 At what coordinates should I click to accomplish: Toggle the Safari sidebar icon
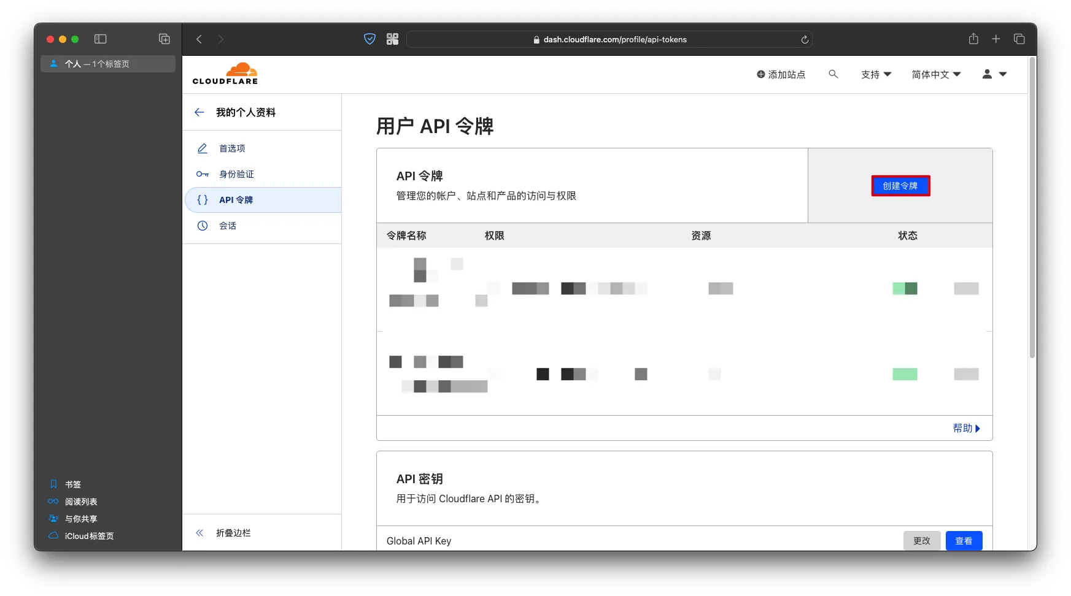pos(101,39)
